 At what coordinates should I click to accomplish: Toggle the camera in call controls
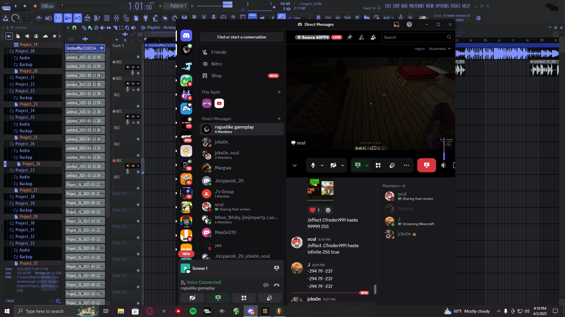click(333, 166)
